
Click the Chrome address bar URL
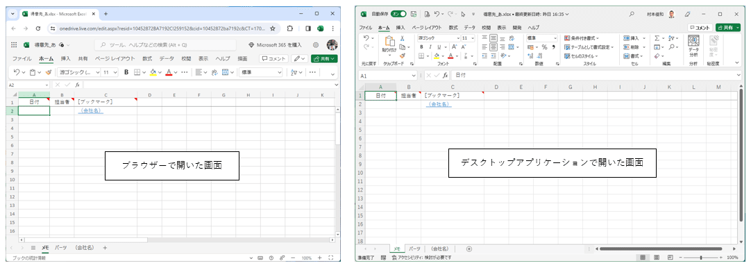coord(162,28)
